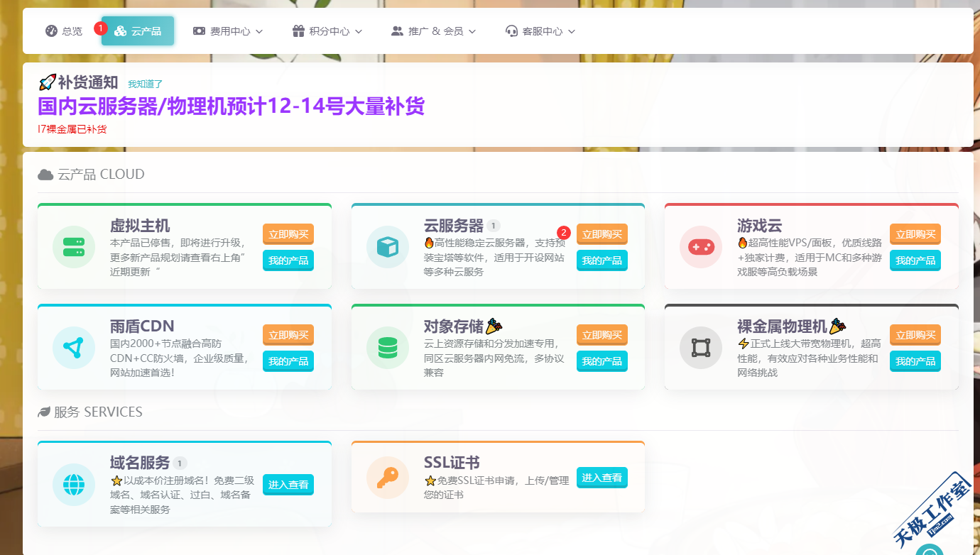Click the 雨盾CDN network icon
Screen dimensions: 980x555
tap(74, 348)
